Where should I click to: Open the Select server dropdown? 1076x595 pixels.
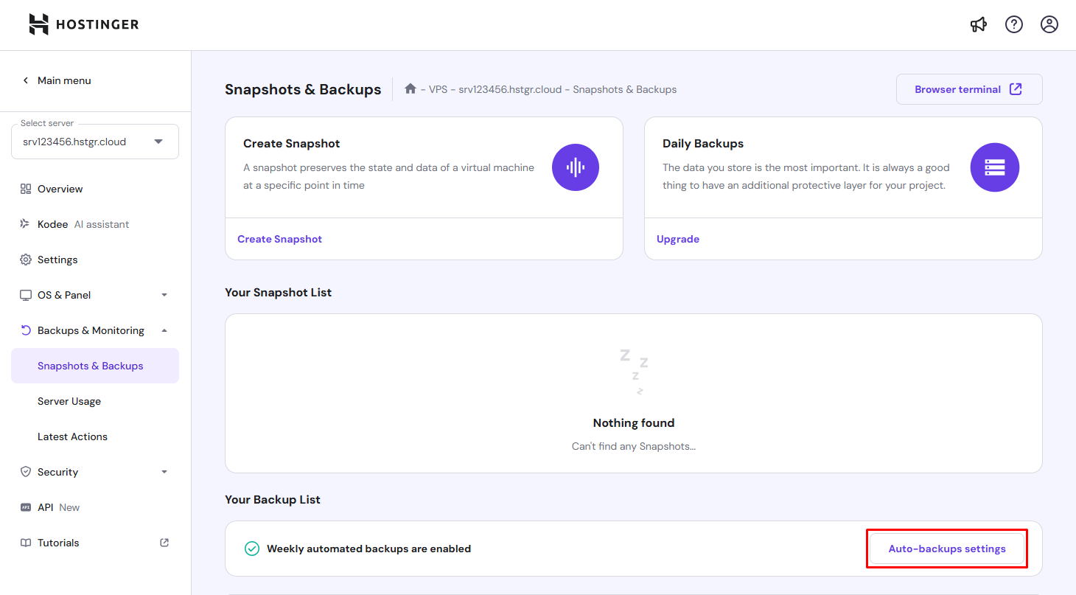click(x=95, y=142)
